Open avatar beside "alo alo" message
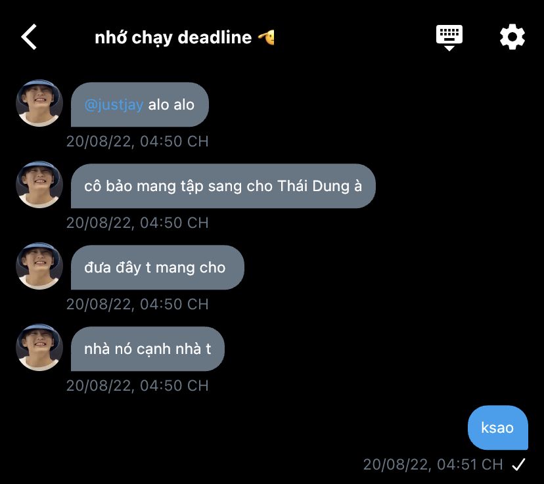544x484 pixels. [39, 103]
